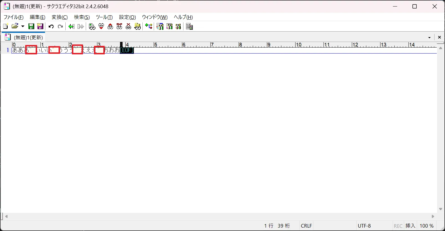Open the ファイル(F) menu
The width and height of the screenshot is (445, 231).
point(13,17)
